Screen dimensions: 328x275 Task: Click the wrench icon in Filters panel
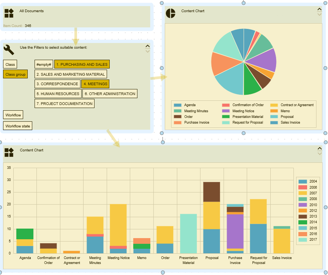coord(9,49)
